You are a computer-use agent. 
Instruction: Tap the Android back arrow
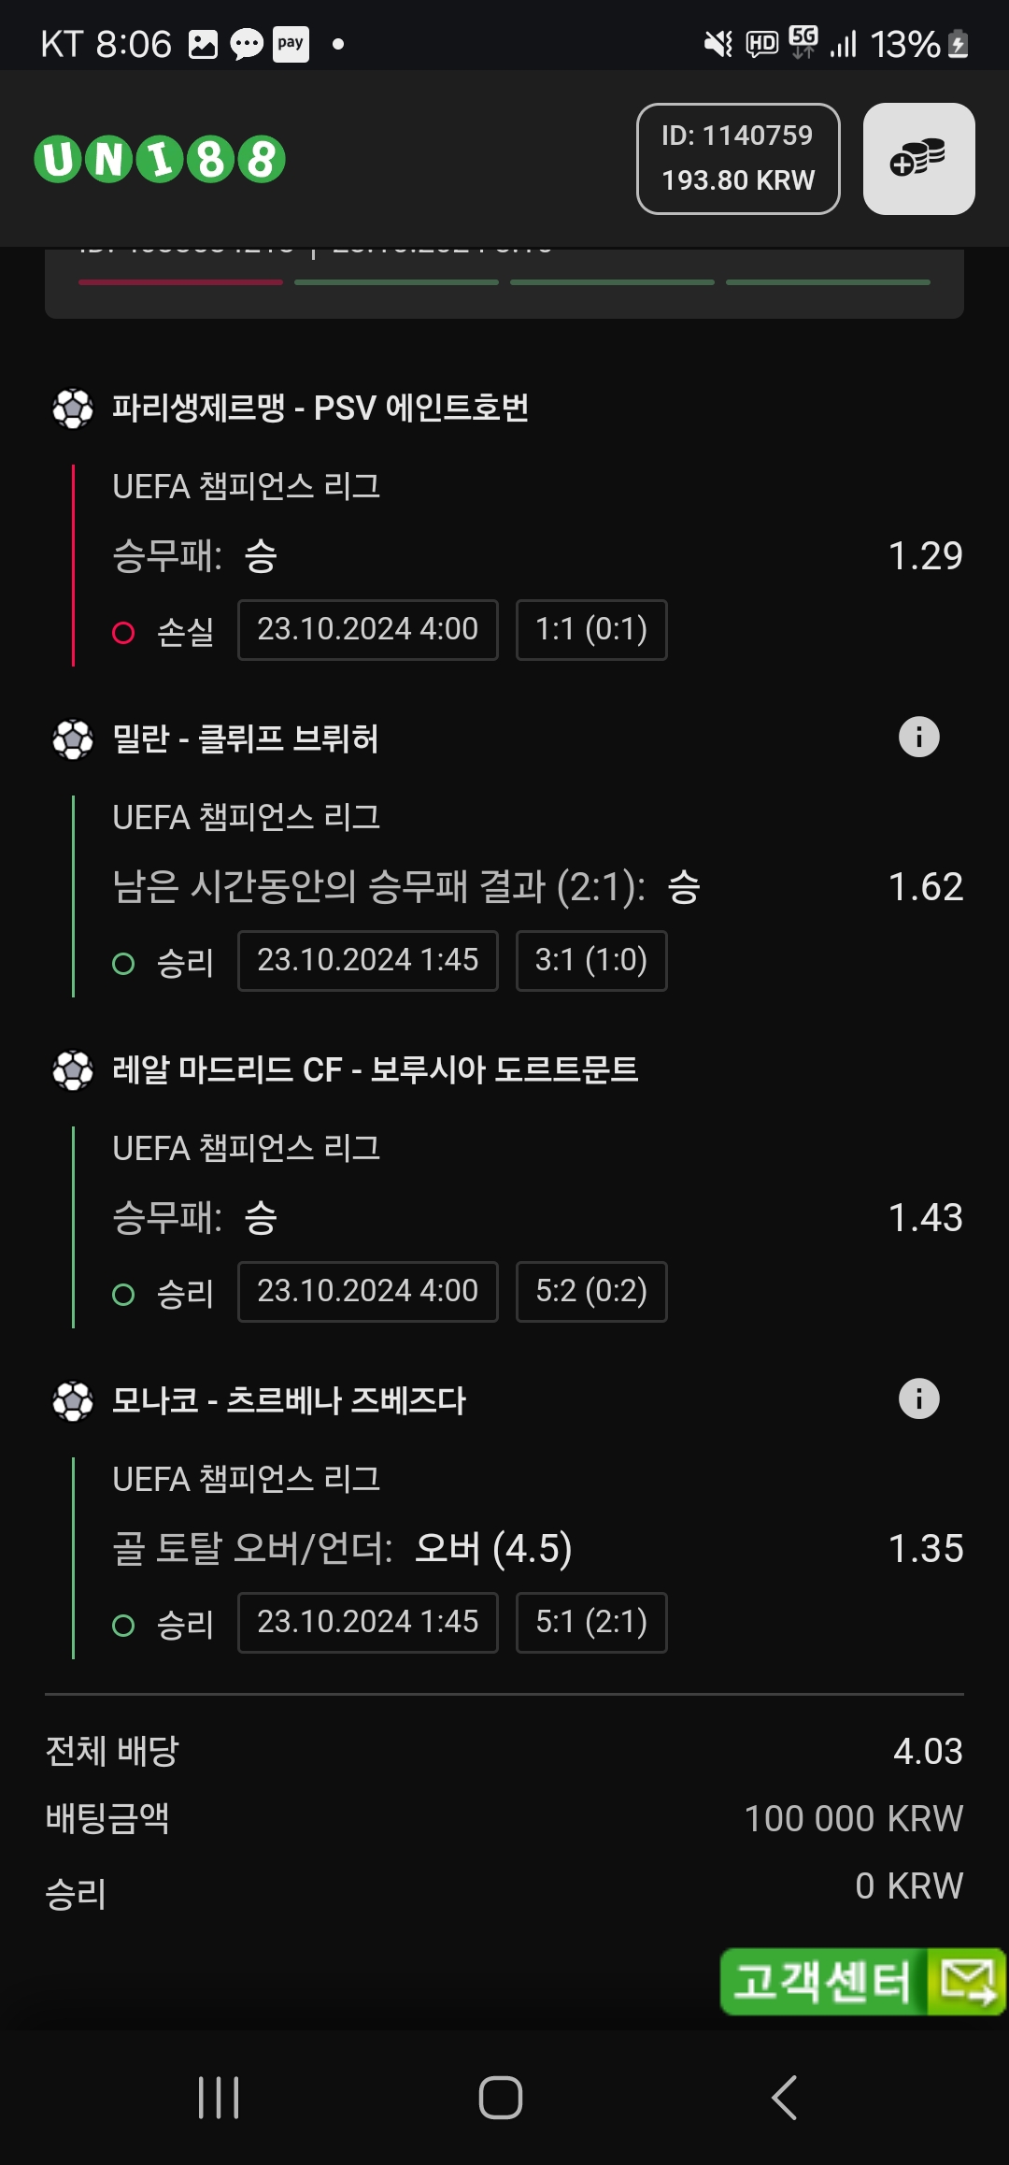[785, 2098]
